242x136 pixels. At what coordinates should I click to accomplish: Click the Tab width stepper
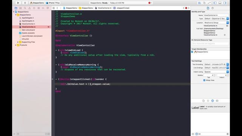215,75
